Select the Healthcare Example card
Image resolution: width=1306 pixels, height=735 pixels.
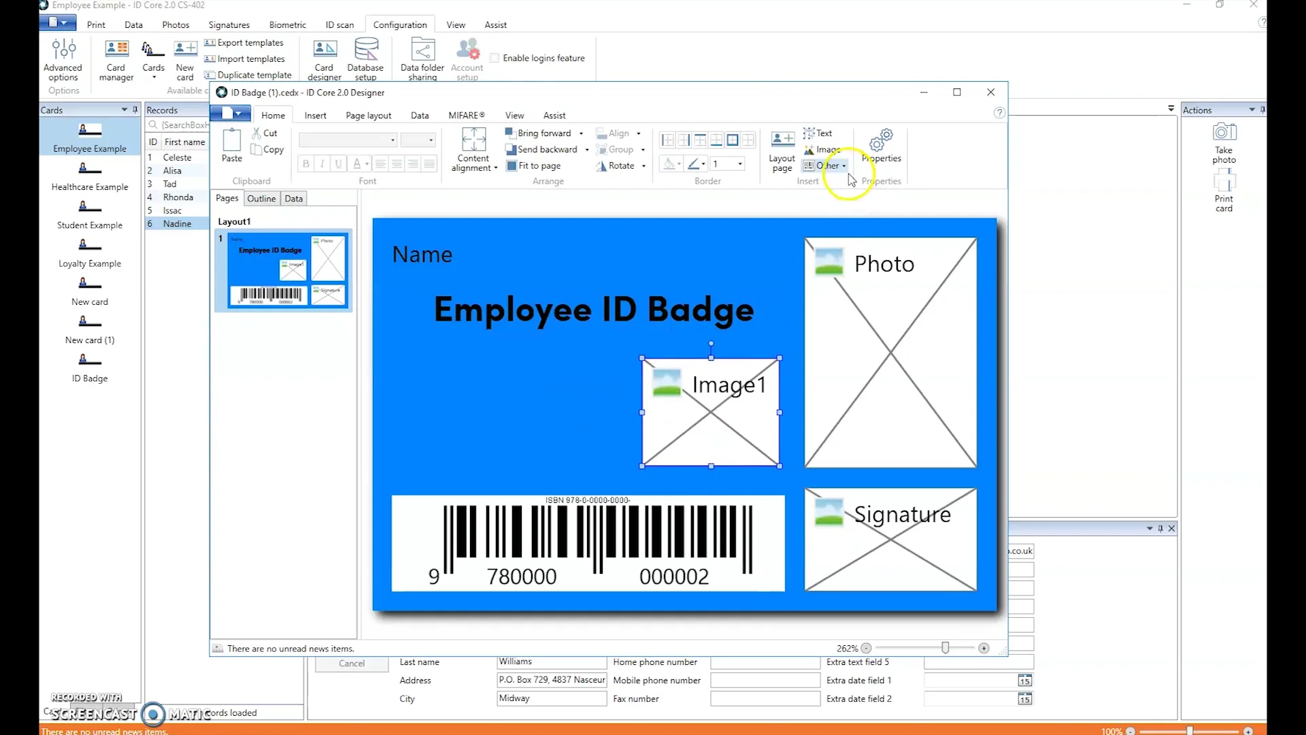point(90,176)
